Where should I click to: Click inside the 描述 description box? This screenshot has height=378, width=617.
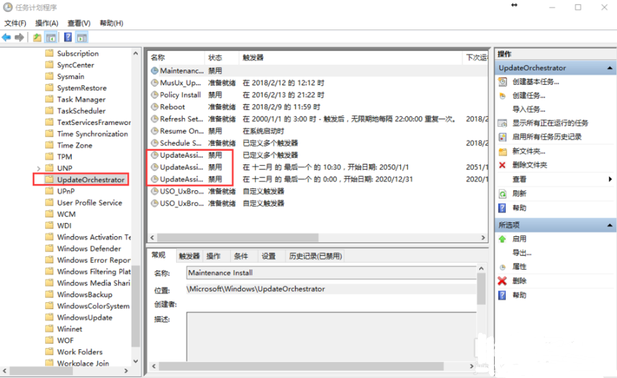coord(331,336)
